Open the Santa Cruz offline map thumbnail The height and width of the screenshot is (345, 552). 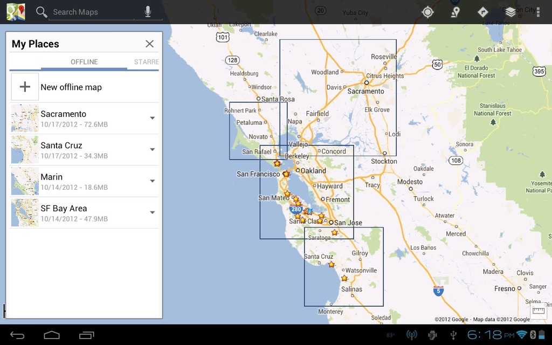(x=25, y=150)
